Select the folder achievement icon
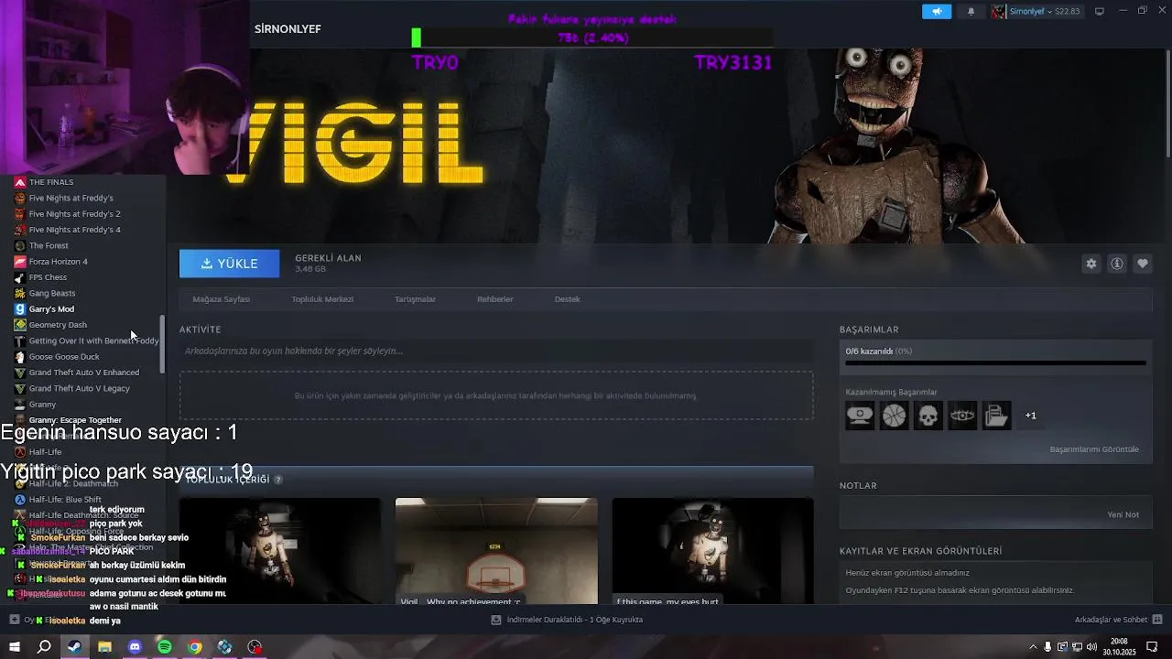Screen dimensions: 1172x659 tap(997, 416)
